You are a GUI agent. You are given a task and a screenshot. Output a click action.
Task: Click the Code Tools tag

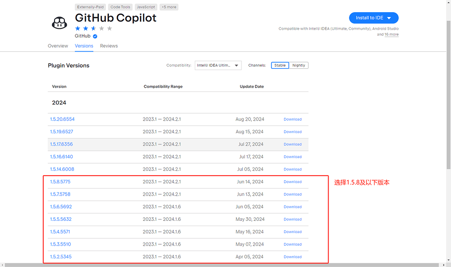pos(120,7)
